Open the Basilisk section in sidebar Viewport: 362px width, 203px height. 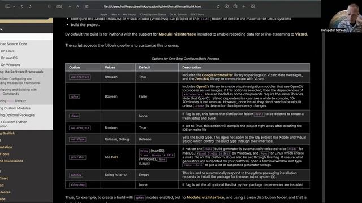point(7,133)
